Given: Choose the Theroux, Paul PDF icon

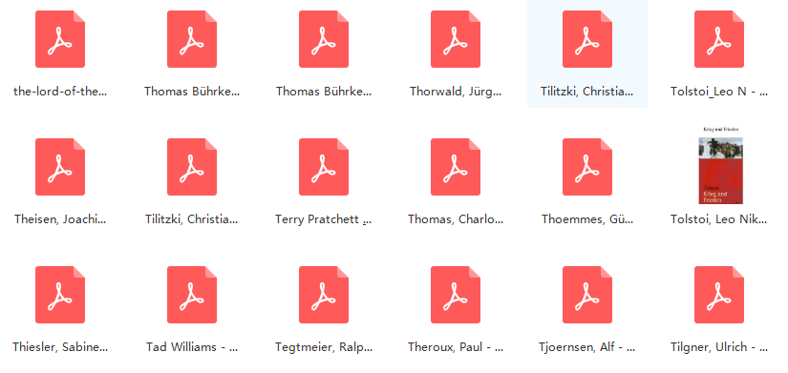Looking at the screenshot, I should 456,295.
